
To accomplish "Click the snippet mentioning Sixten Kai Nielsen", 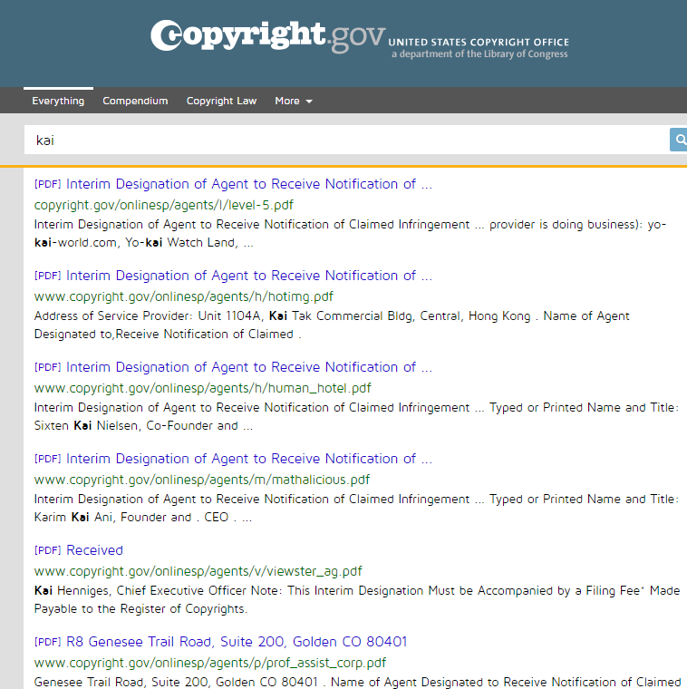I will pos(356,416).
